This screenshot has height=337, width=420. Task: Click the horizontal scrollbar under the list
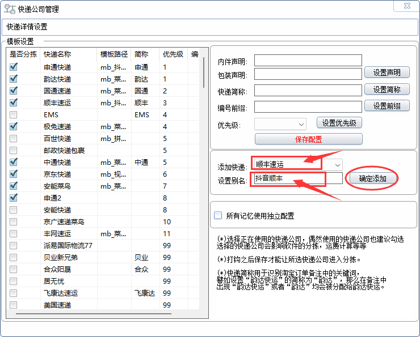(102, 312)
